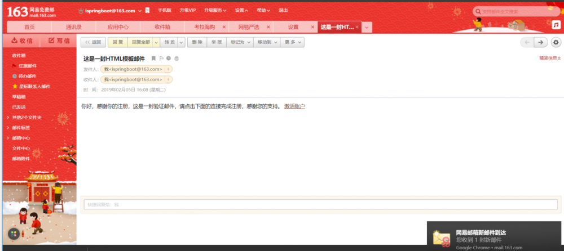Switch to the 通讯录 tab

74,27
